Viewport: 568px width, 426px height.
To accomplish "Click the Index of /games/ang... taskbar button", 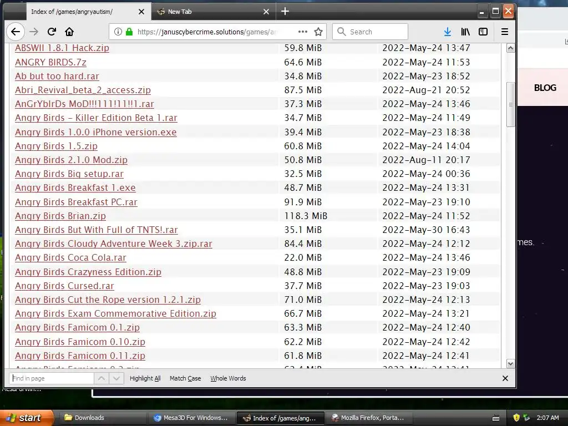I will [280, 418].
